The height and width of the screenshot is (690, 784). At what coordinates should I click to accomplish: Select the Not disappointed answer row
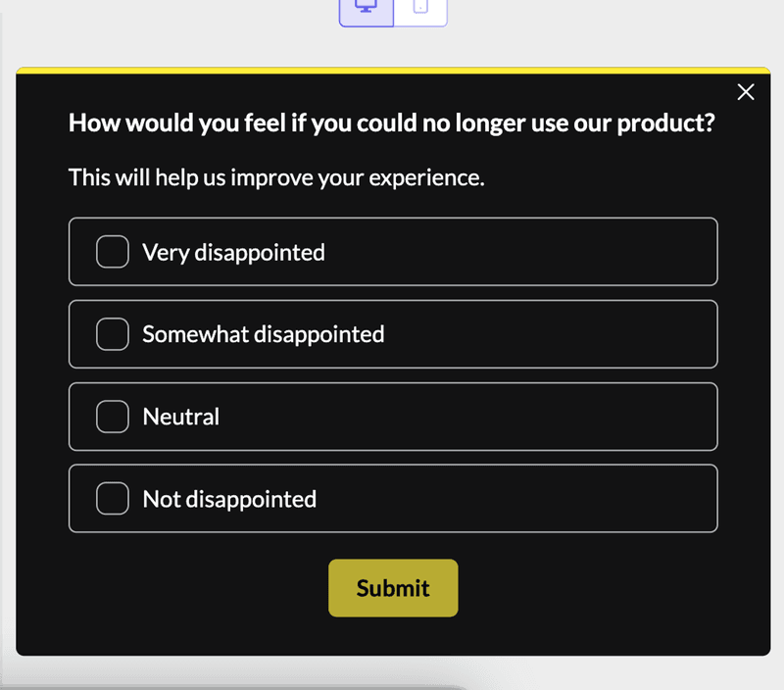(392, 498)
